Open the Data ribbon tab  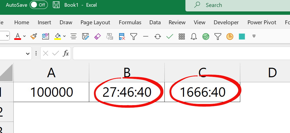pos(155,23)
